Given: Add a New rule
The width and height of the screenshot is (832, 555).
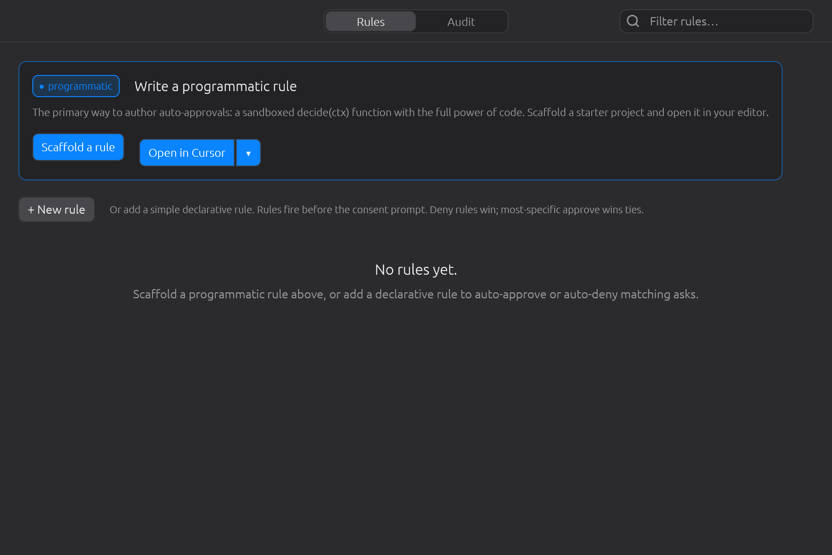Looking at the screenshot, I should click(56, 210).
